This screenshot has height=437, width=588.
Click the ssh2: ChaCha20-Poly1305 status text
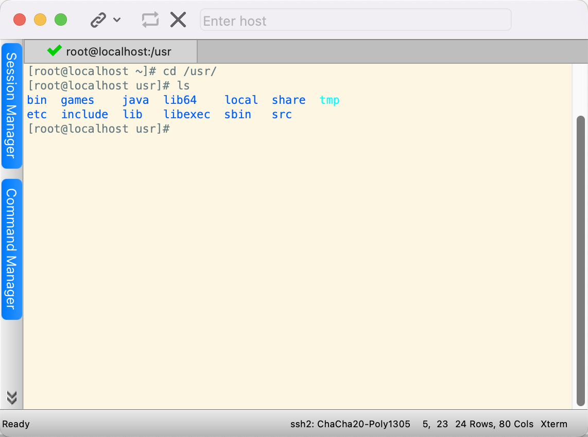pyautogui.click(x=350, y=424)
